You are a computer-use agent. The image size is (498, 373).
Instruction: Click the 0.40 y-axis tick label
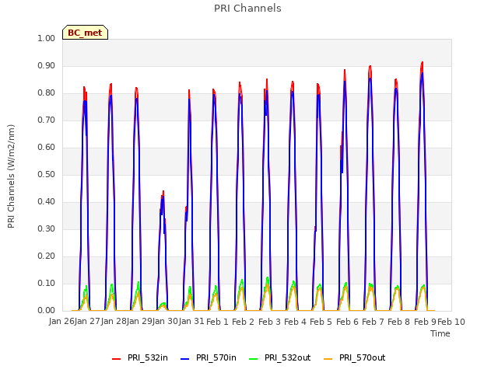point(47,202)
